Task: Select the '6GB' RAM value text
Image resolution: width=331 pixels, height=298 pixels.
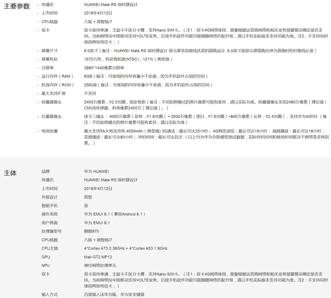Action: [88, 76]
